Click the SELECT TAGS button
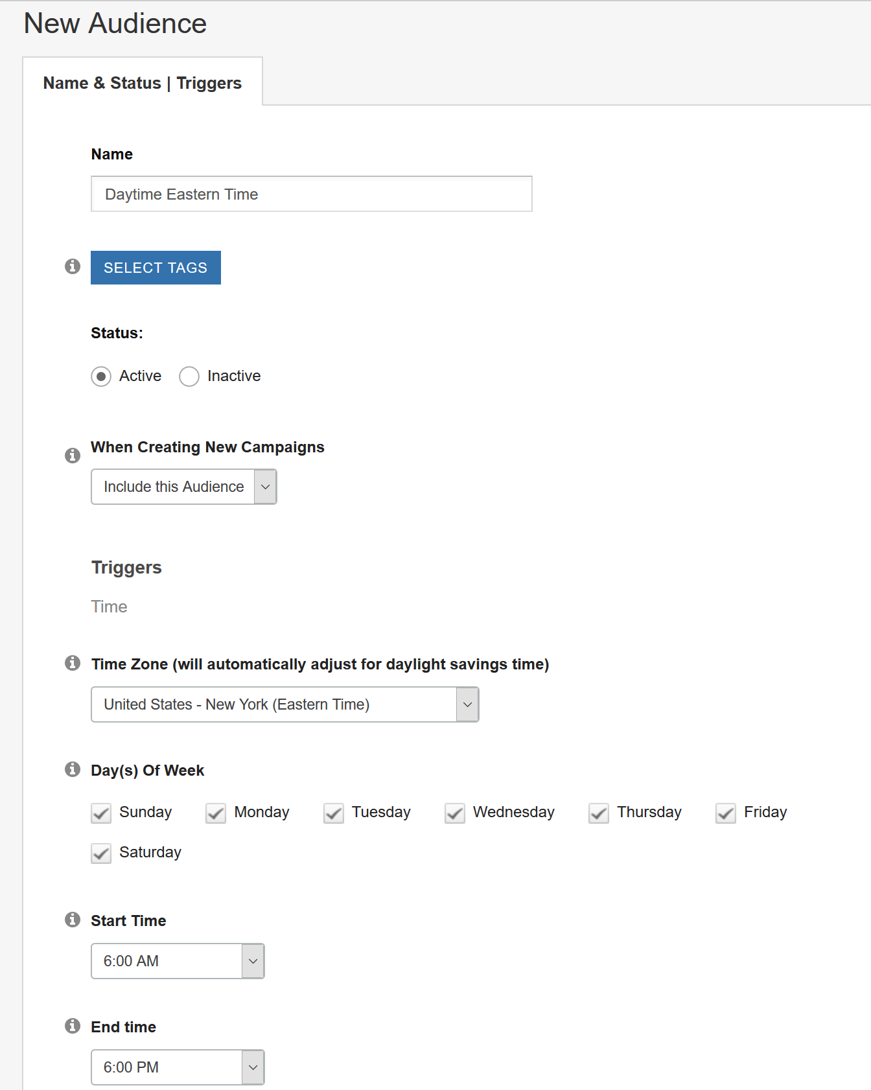Viewport: 871px width, 1090px height. click(x=155, y=267)
